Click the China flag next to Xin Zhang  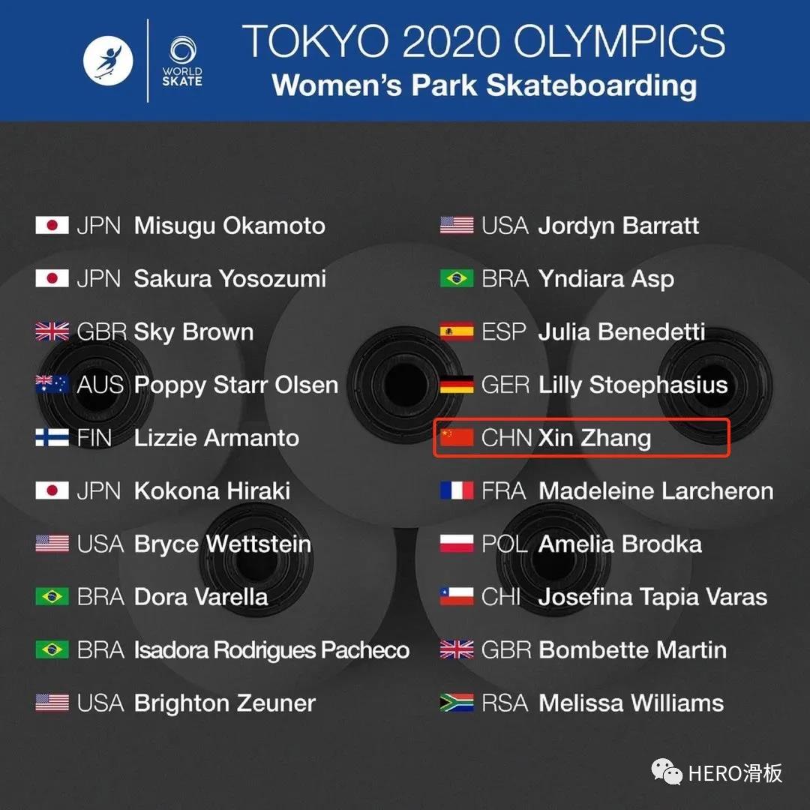[457, 437]
